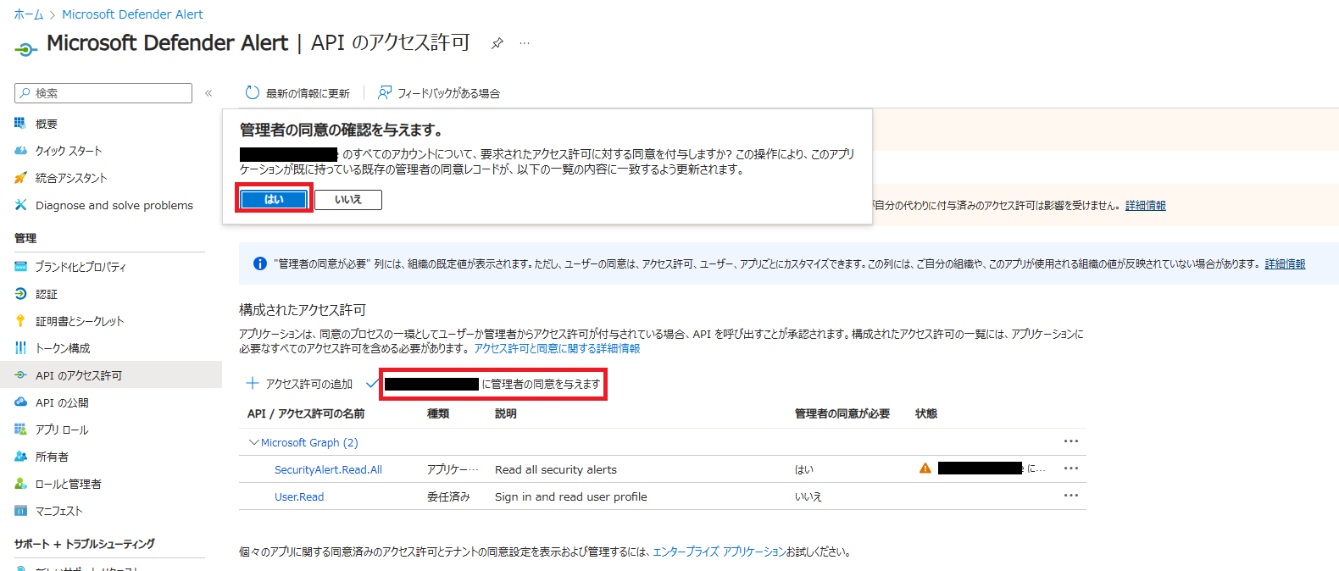Viewport: 1339px width, 571px height.
Task: Click the blue info icon in the notice banner
Action: 260,264
